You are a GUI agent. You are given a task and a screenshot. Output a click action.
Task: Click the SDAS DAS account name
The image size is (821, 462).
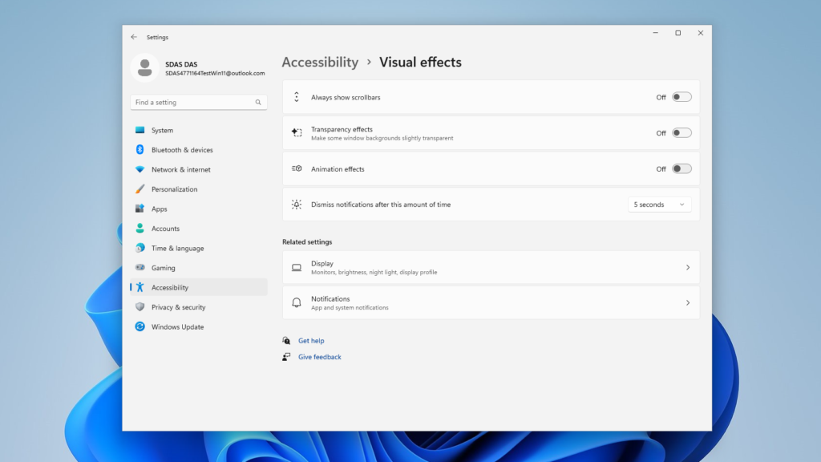pyautogui.click(x=181, y=64)
